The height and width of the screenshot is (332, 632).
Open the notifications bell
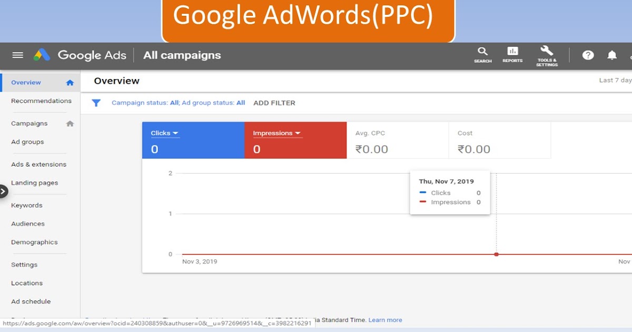tap(611, 55)
